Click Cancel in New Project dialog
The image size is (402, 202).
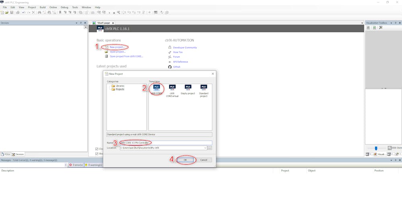pyautogui.click(x=204, y=160)
